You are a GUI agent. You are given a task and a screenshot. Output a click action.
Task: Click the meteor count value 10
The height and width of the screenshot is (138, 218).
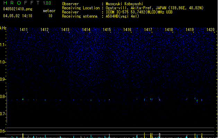coord(50,16)
